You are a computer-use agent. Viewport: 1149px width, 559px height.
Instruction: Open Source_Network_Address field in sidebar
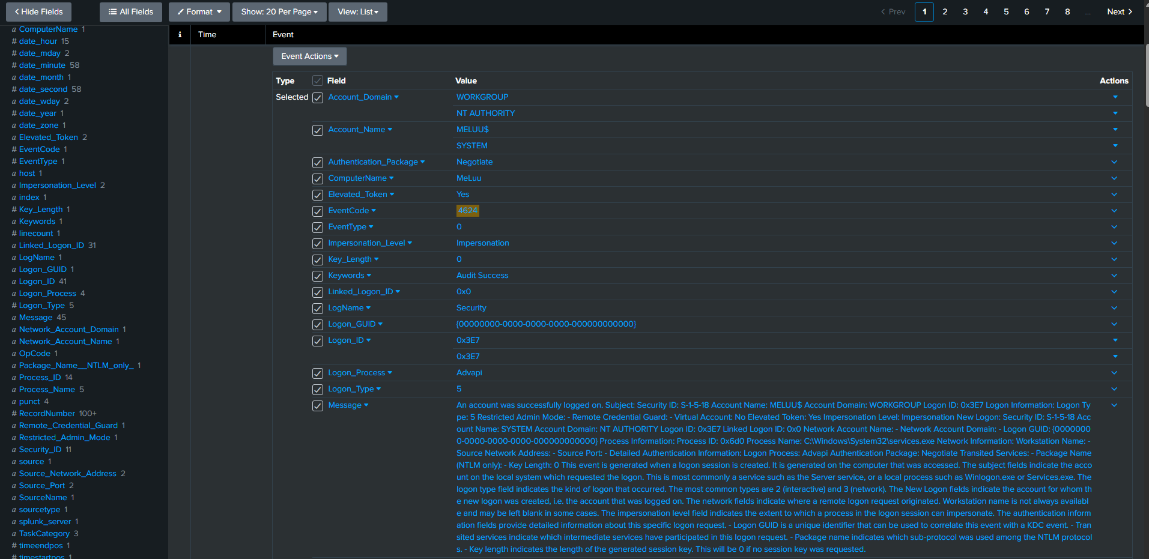click(x=68, y=474)
